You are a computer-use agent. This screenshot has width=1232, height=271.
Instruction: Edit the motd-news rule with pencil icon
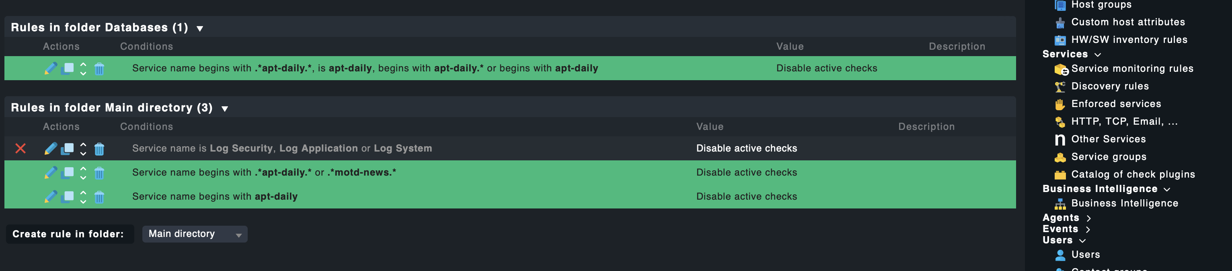tap(50, 173)
